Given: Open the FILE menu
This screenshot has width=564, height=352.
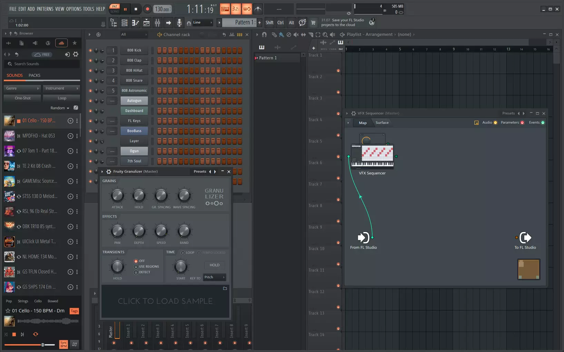Looking at the screenshot, I should pos(13,9).
